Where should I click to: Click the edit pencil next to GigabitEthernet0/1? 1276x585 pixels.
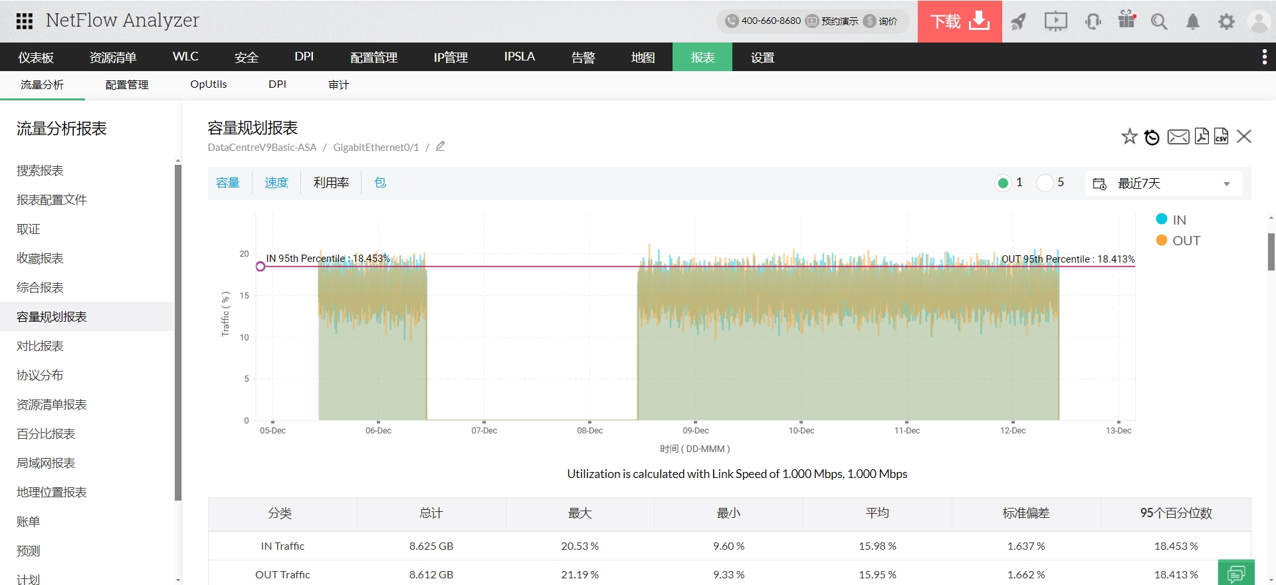440,146
